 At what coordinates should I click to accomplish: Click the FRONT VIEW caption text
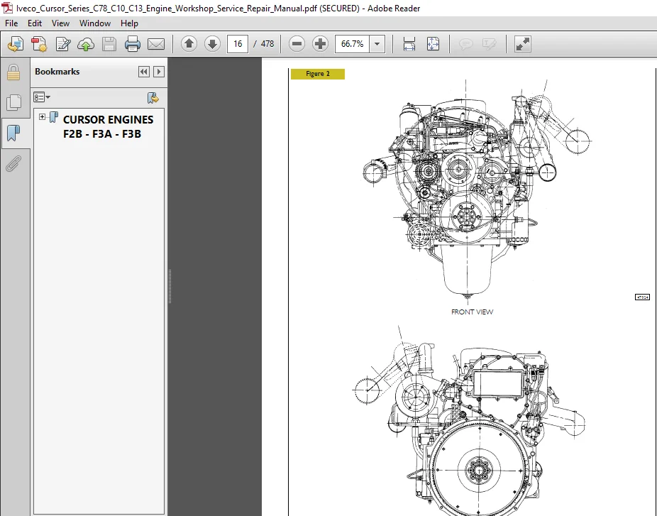(472, 312)
